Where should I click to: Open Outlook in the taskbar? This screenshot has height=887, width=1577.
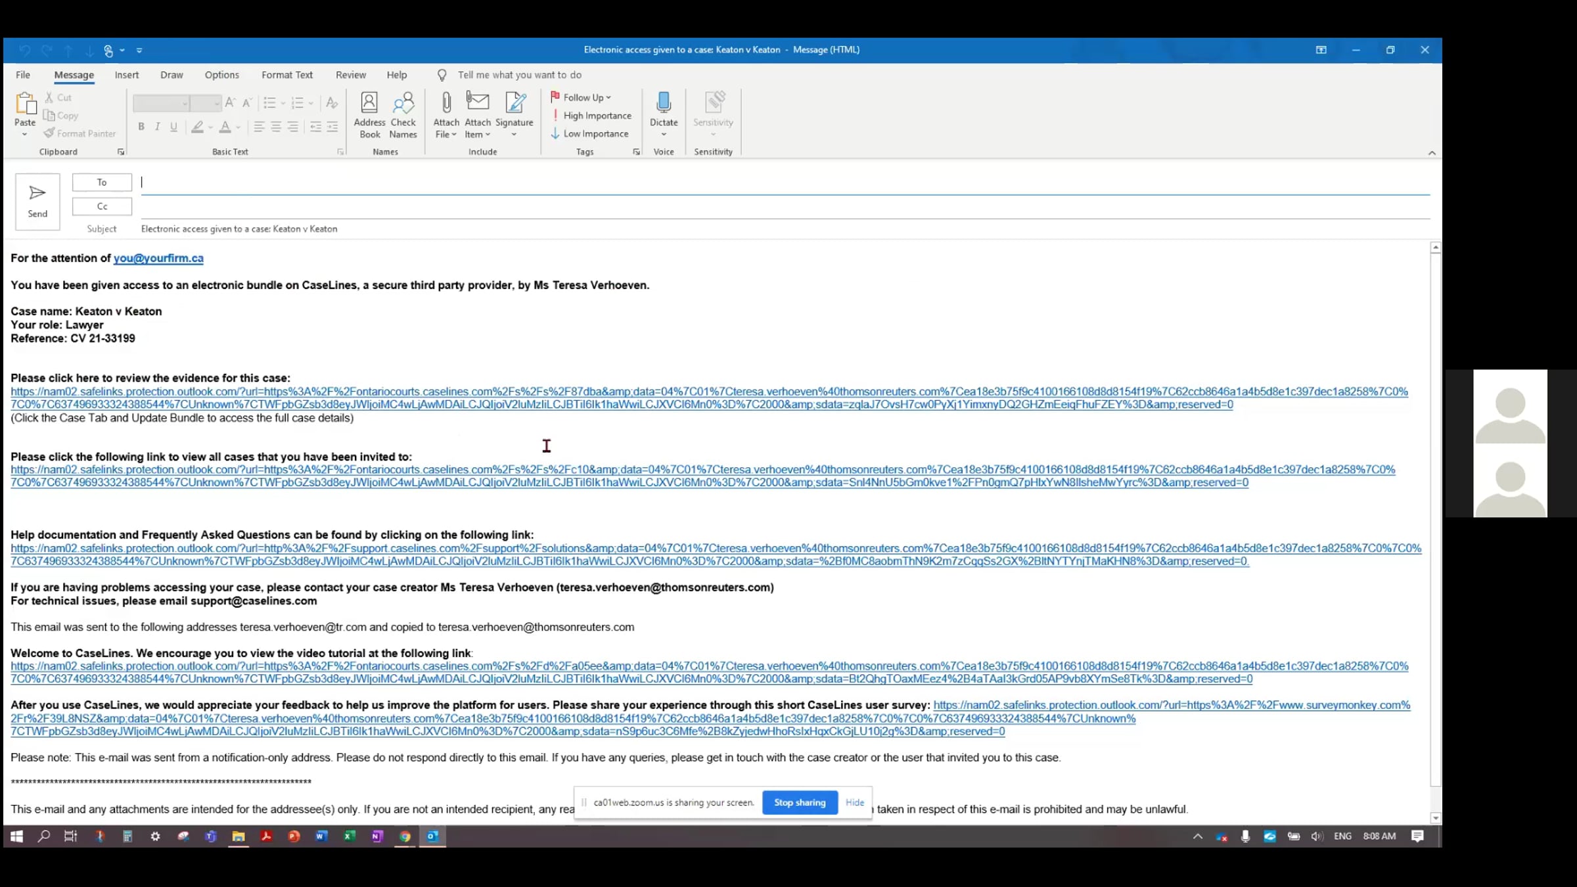pos(432,836)
